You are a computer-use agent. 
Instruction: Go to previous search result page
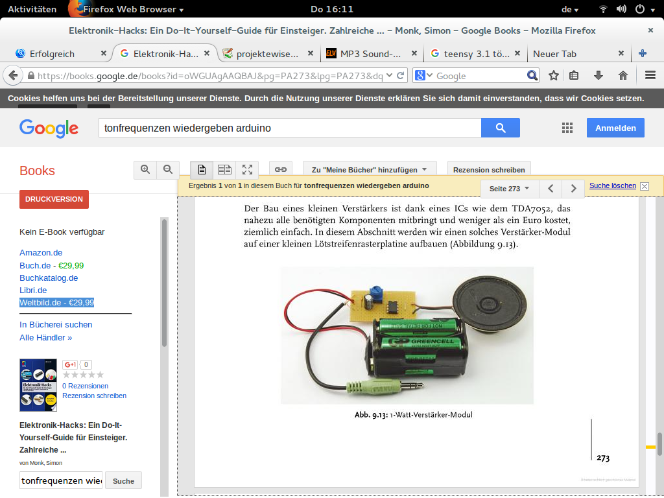pos(551,189)
